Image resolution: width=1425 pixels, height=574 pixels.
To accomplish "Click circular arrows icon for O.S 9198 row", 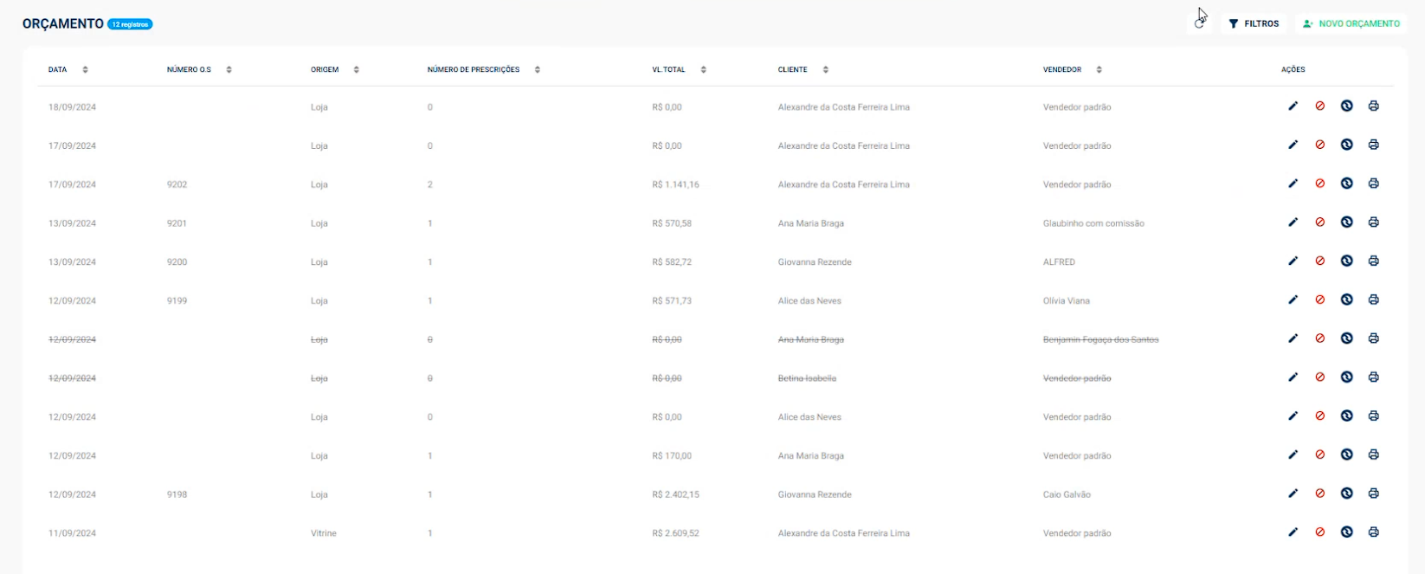I will coord(1346,493).
